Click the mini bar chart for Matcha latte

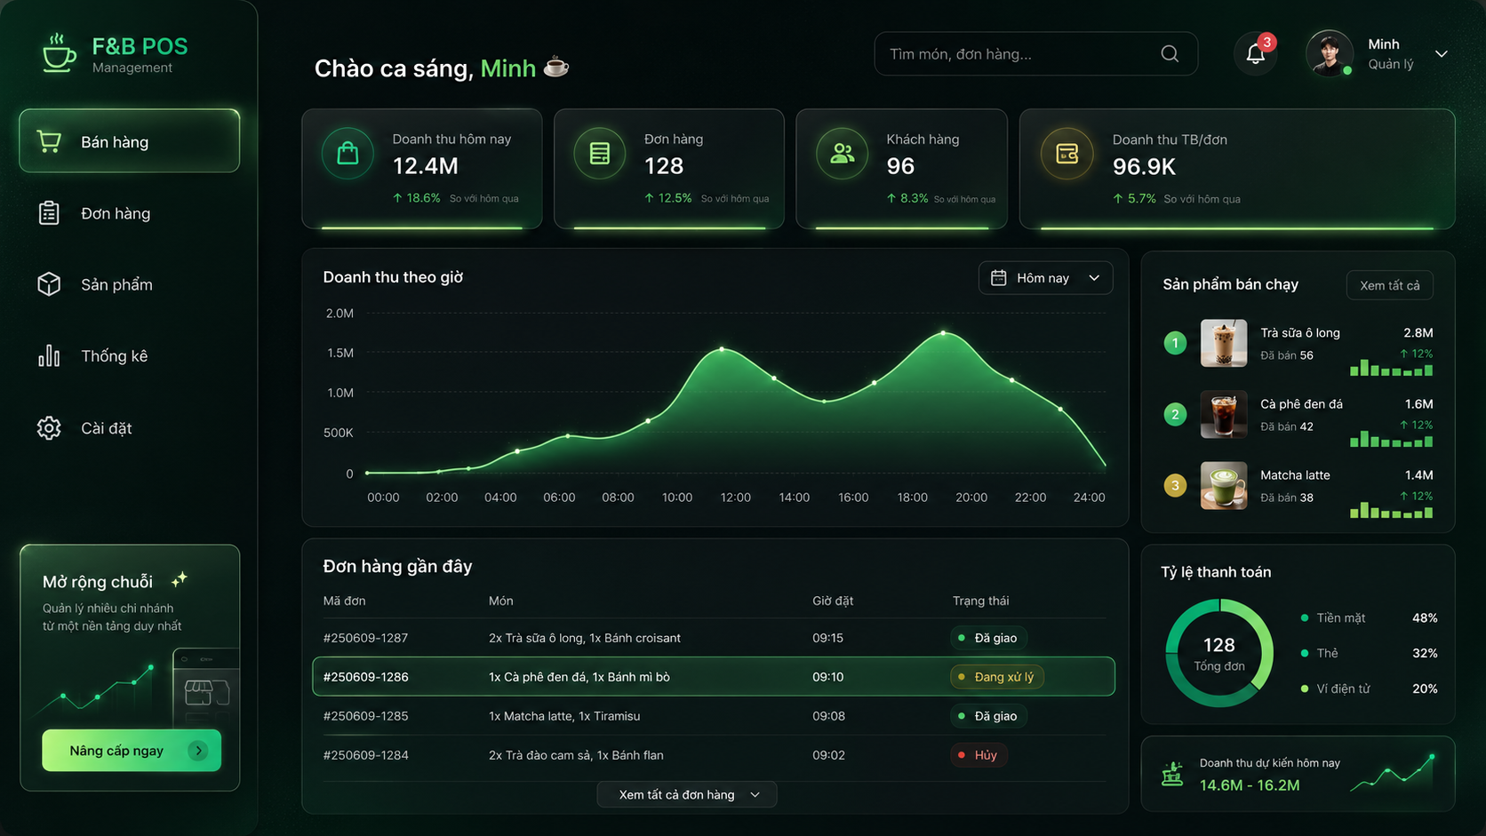[x=1391, y=510]
